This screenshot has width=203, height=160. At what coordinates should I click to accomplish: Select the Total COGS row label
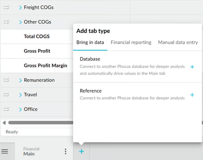coord(37,36)
